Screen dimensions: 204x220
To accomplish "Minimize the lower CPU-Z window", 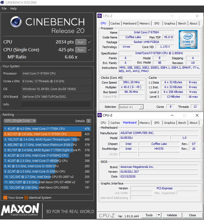I will click(x=172, y=115).
